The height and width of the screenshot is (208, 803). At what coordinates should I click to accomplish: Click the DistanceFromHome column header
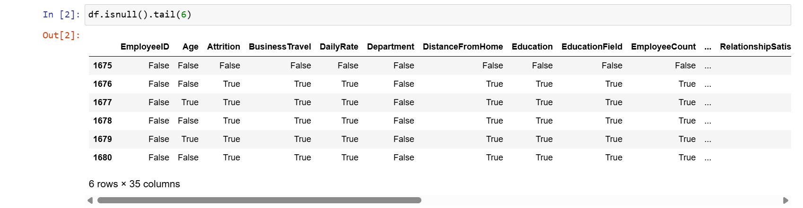tap(463, 47)
